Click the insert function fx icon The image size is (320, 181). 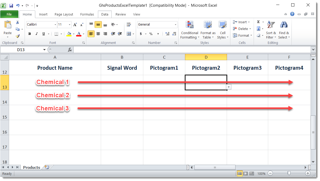[x=70, y=50]
